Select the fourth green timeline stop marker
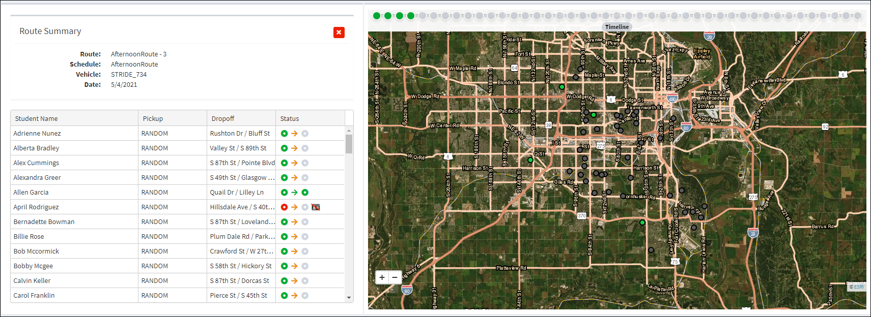The image size is (871, 317). (411, 16)
